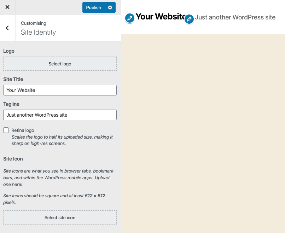Click Just another WordPress site preview text

[x=235, y=17]
